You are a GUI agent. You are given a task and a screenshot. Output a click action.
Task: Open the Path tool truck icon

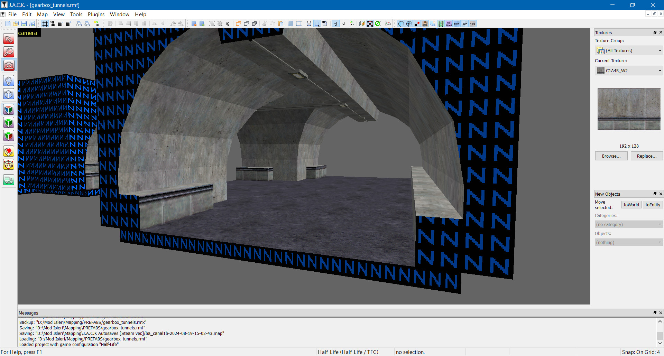click(x=9, y=180)
